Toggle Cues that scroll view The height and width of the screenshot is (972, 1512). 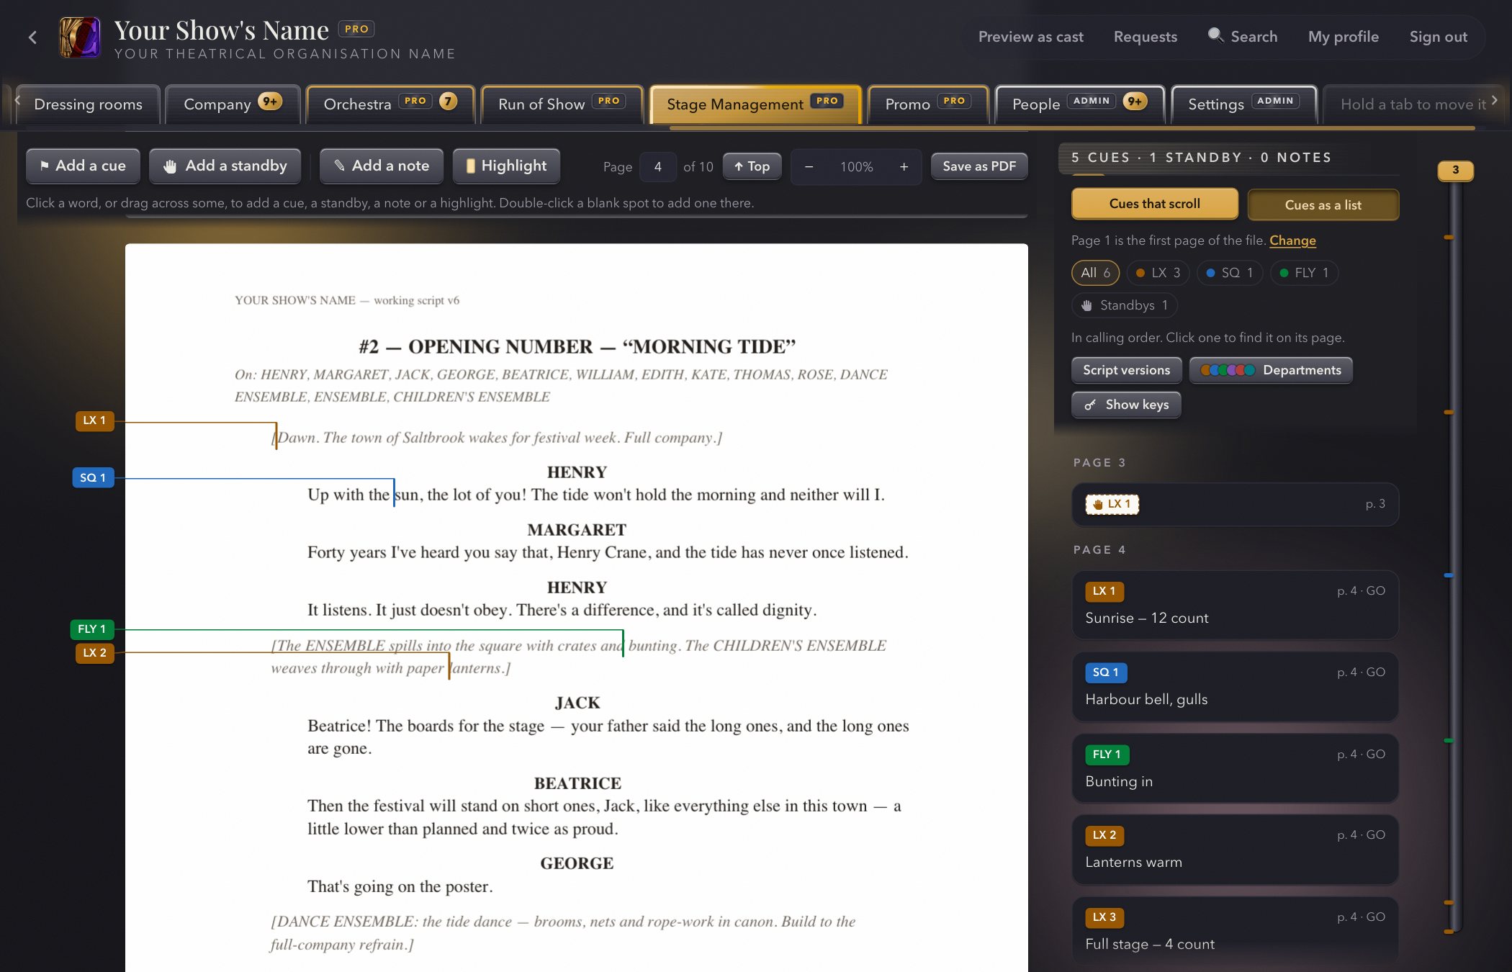[1154, 204]
